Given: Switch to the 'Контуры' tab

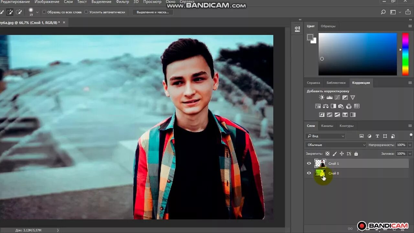Looking at the screenshot, I should [x=346, y=126].
